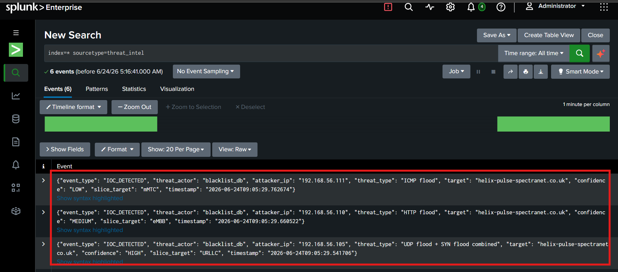
Task: Open the alerts bell icon in sidebar
Action: (x=16, y=164)
